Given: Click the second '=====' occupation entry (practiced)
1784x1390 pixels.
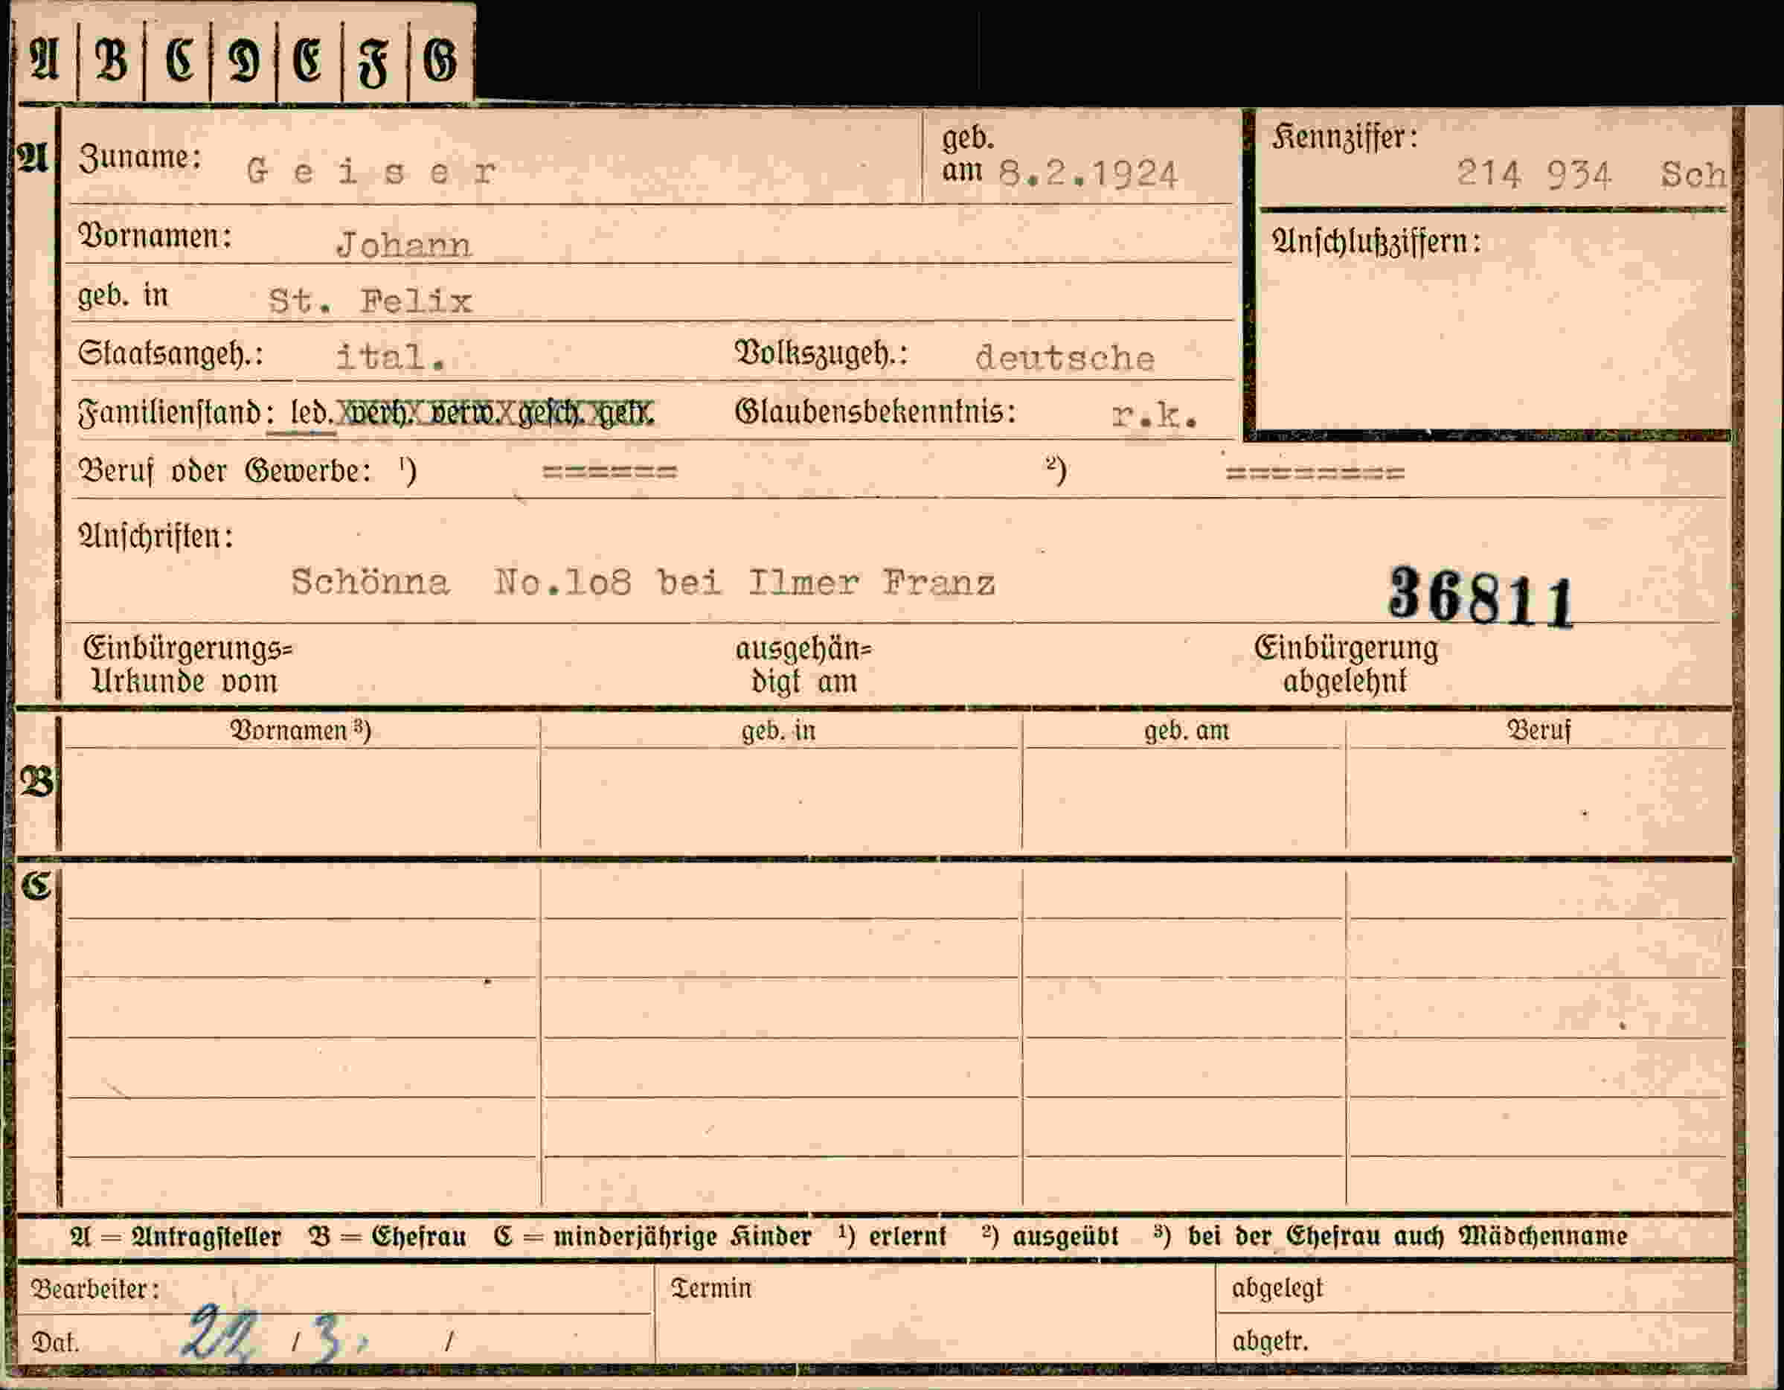Looking at the screenshot, I should pos(1315,473).
